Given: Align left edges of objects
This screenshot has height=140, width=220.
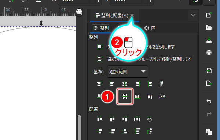Looking at the screenshot, I should pyautogui.click(x=112, y=83).
